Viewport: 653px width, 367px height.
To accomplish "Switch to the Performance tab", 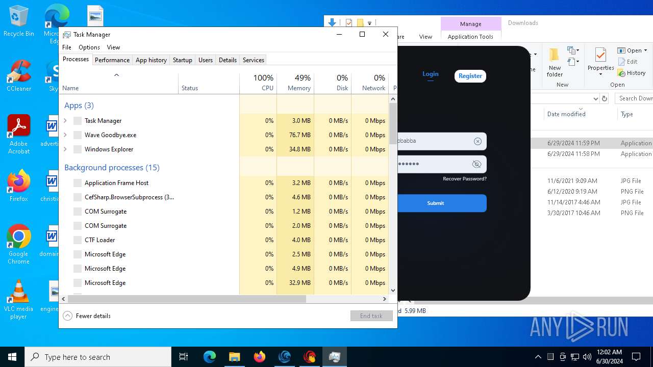I will [x=112, y=60].
